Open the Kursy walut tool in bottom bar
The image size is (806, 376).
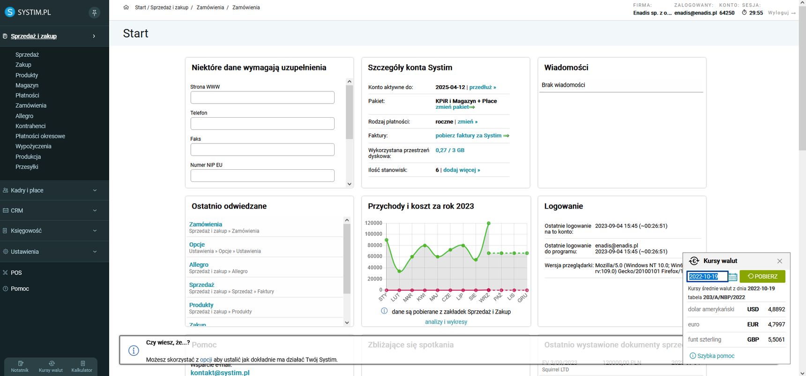click(x=51, y=366)
